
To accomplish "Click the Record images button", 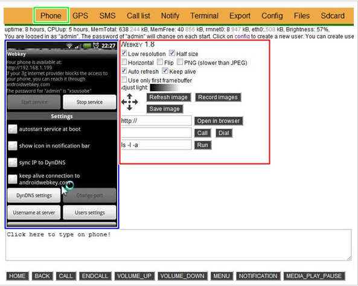I will [218, 97].
